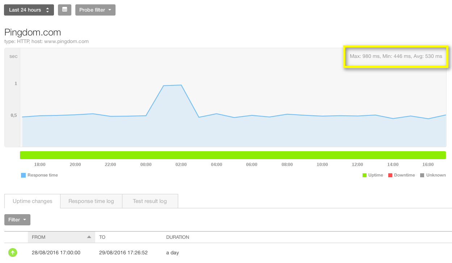Select the 28/08/2016 17:00:00 uptime row
Screen dimensions: 452x263
(x=56, y=253)
